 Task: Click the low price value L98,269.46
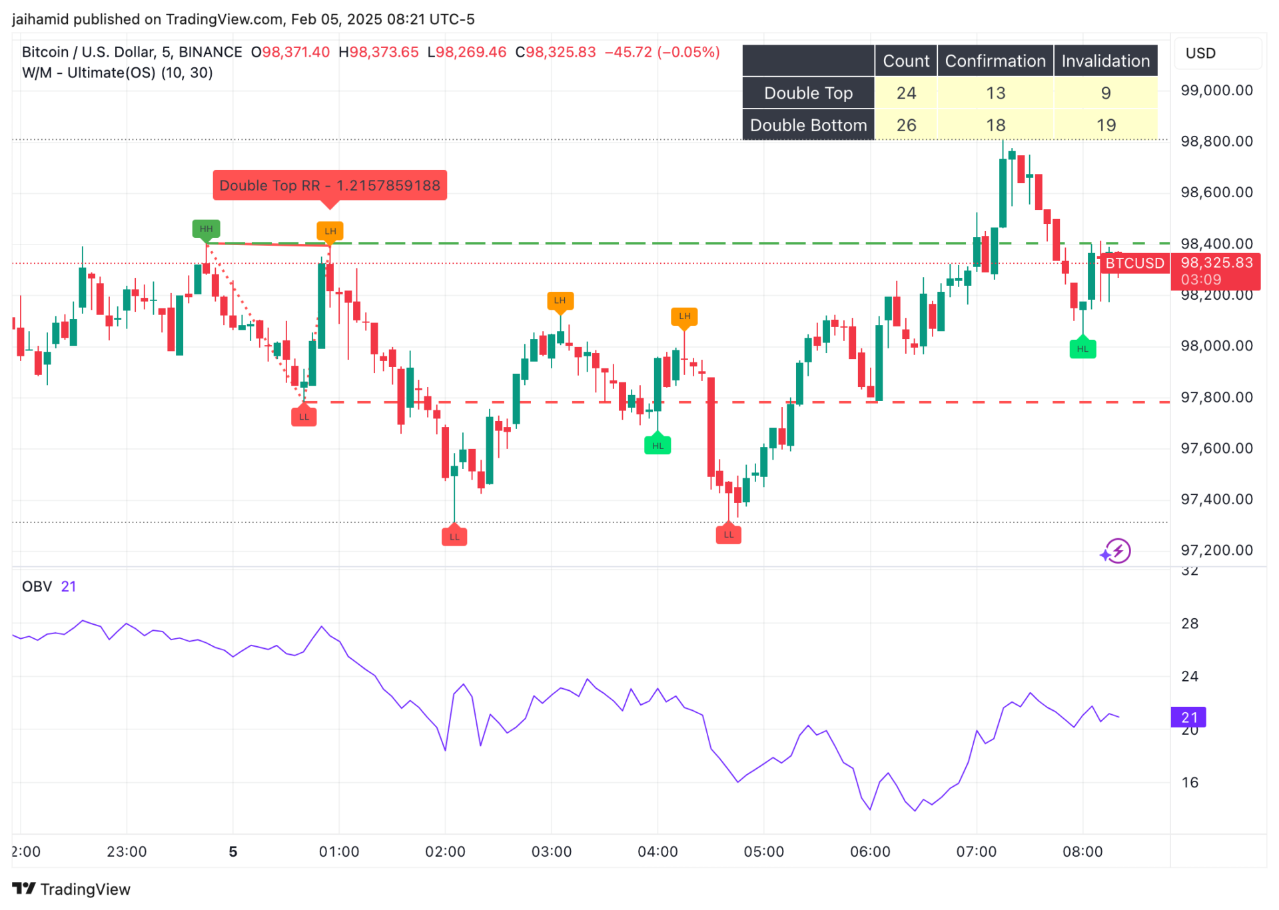pyautogui.click(x=467, y=52)
